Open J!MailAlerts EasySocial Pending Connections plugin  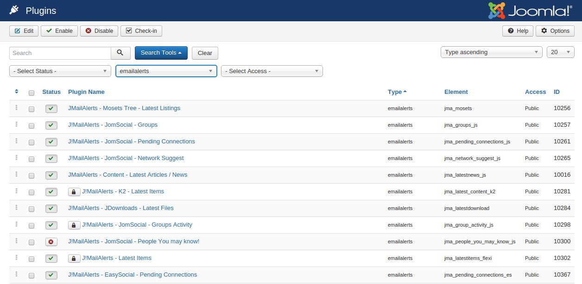coord(133,275)
